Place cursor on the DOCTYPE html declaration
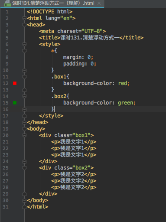 pyautogui.click(x=50, y=12)
